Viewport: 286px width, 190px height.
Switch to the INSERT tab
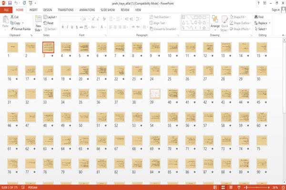[33, 10]
